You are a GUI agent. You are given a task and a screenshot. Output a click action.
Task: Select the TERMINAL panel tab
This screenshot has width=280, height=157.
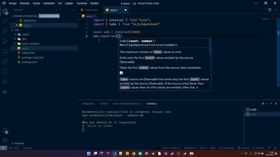point(151,104)
